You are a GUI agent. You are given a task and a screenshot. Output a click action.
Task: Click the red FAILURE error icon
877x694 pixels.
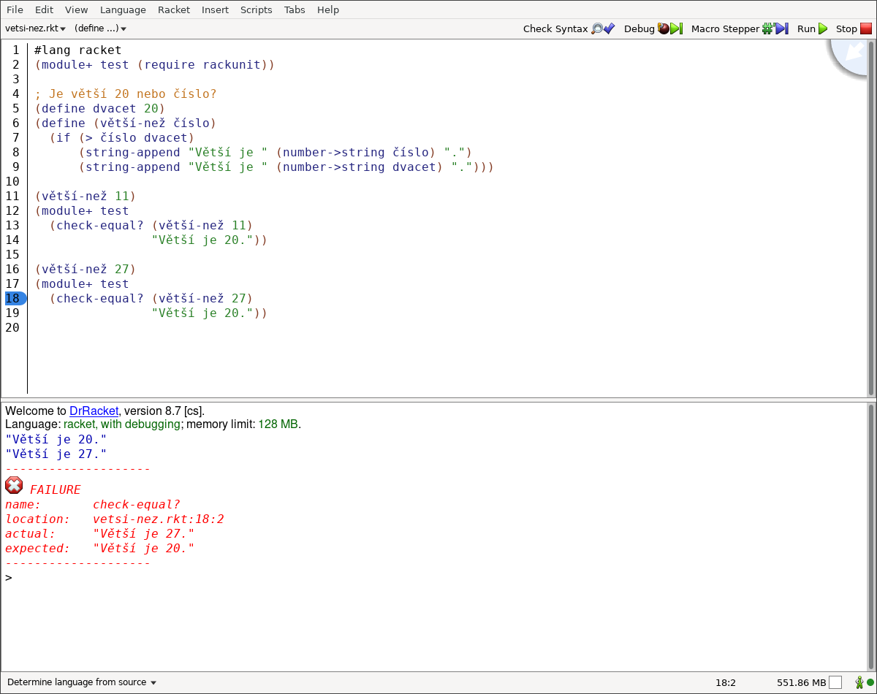tap(14, 486)
